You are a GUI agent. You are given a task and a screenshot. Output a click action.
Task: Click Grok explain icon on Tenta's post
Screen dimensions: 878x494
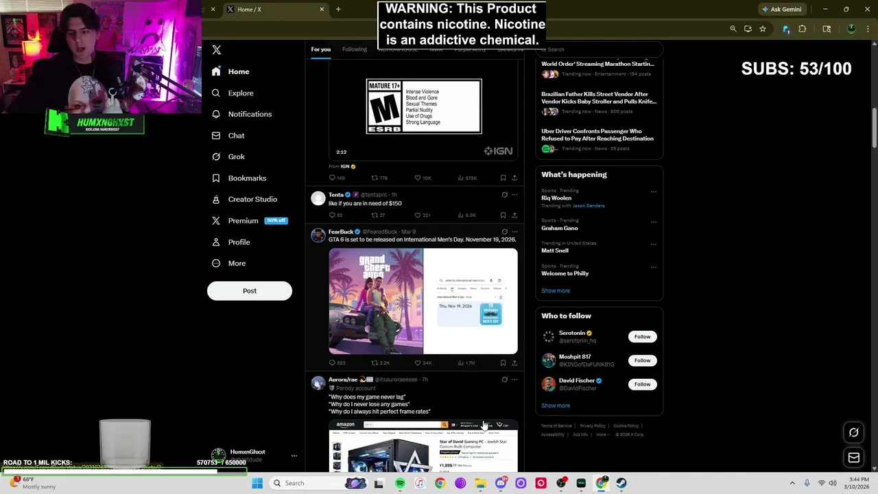pos(504,195)
